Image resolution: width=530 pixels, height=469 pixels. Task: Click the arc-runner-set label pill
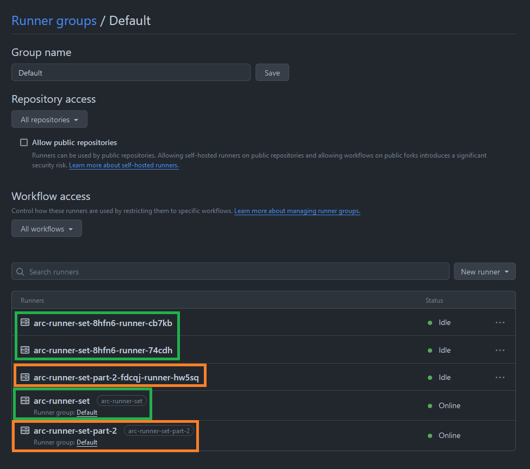pyautogui.click(x=122, y=401)
